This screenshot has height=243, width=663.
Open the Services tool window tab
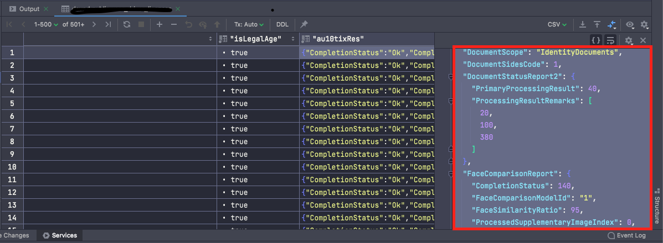tap(60, 235)
